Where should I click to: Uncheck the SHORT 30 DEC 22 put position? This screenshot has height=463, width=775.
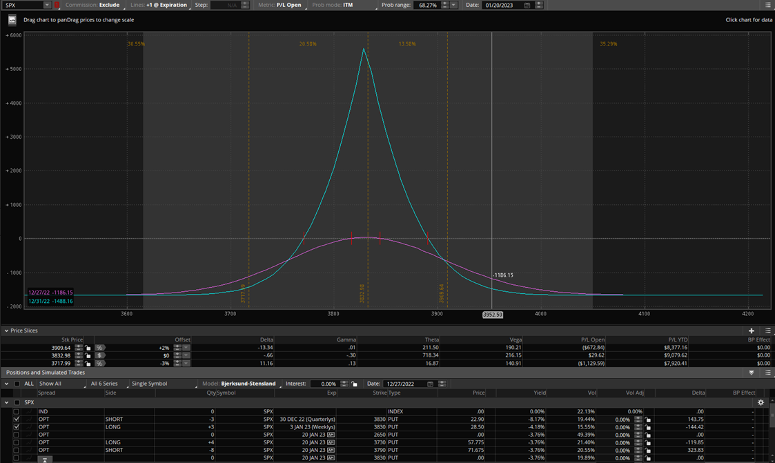17,420
